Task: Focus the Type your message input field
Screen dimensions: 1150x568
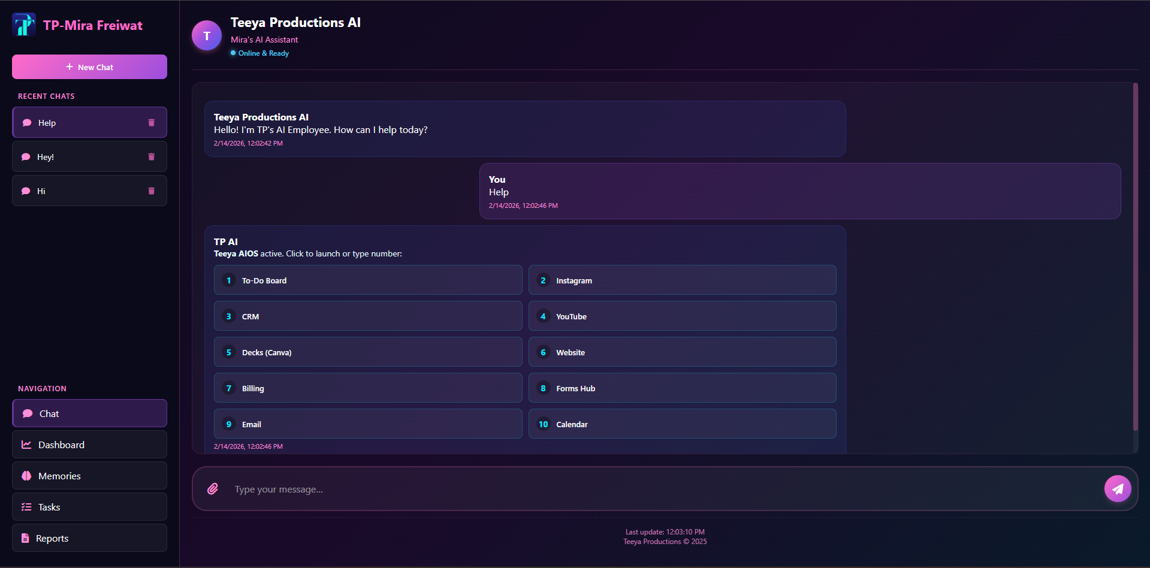Action: click(659, 490)
